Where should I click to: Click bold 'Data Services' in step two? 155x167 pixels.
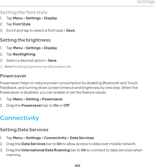tap(33, 144)
